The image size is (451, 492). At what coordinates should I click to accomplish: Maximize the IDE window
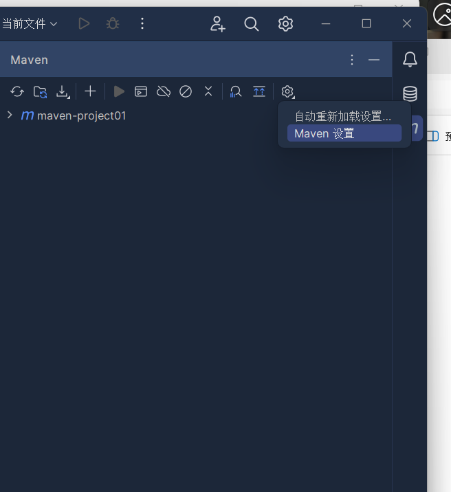tap(366, 23)
